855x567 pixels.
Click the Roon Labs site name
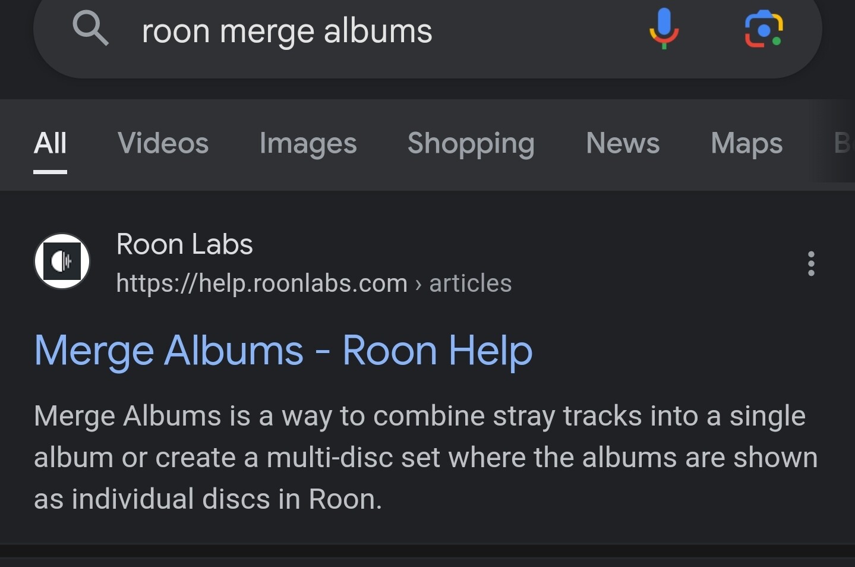tap(184, 244)
